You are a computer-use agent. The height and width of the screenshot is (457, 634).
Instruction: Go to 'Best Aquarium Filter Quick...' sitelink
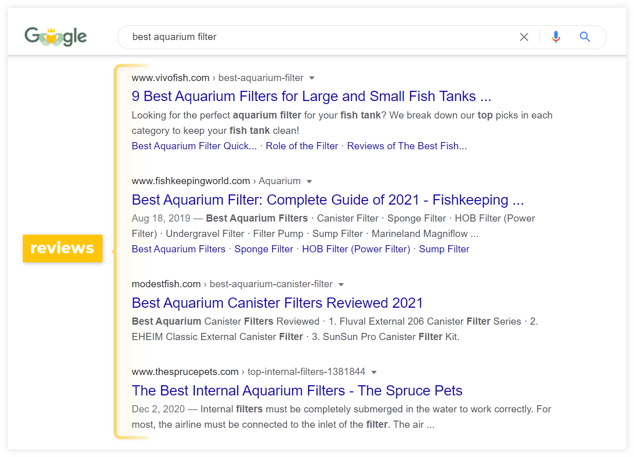click(194, 146)
